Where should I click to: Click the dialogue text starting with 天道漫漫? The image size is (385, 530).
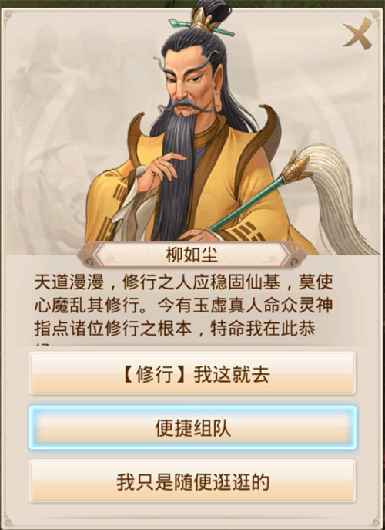click(x=184, y=306)
